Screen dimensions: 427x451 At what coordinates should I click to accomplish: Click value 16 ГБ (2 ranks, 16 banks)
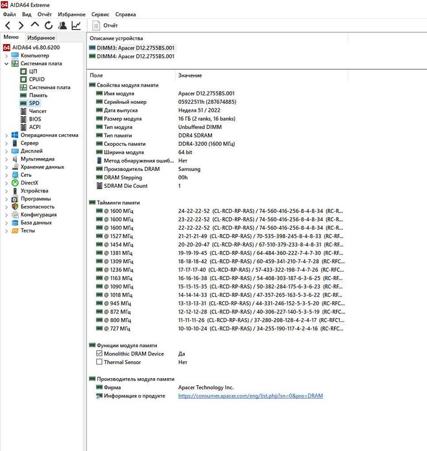207,119
